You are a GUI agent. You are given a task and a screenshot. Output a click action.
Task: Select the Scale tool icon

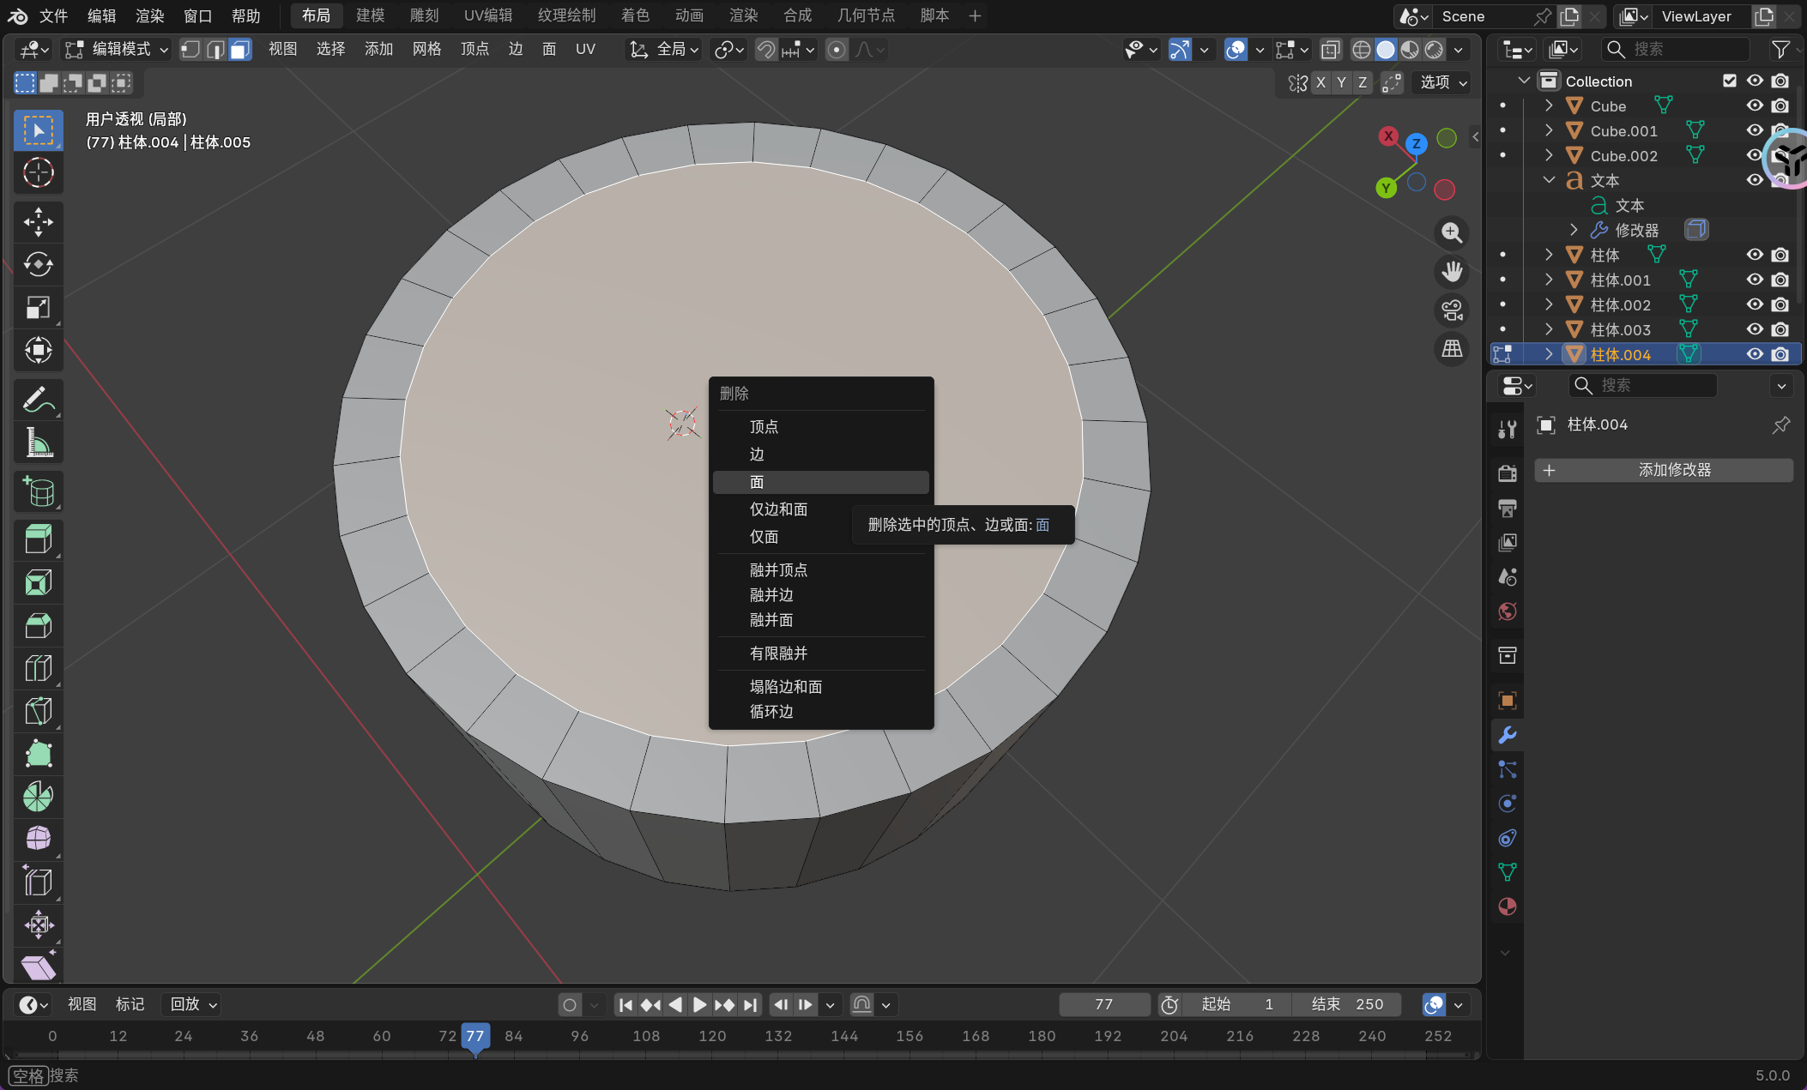(38, 308)
